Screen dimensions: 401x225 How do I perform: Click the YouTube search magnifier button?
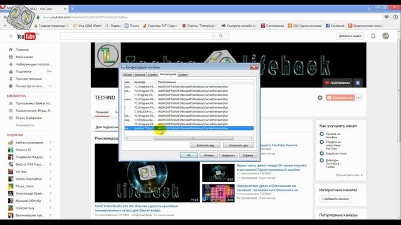[221, 36]
